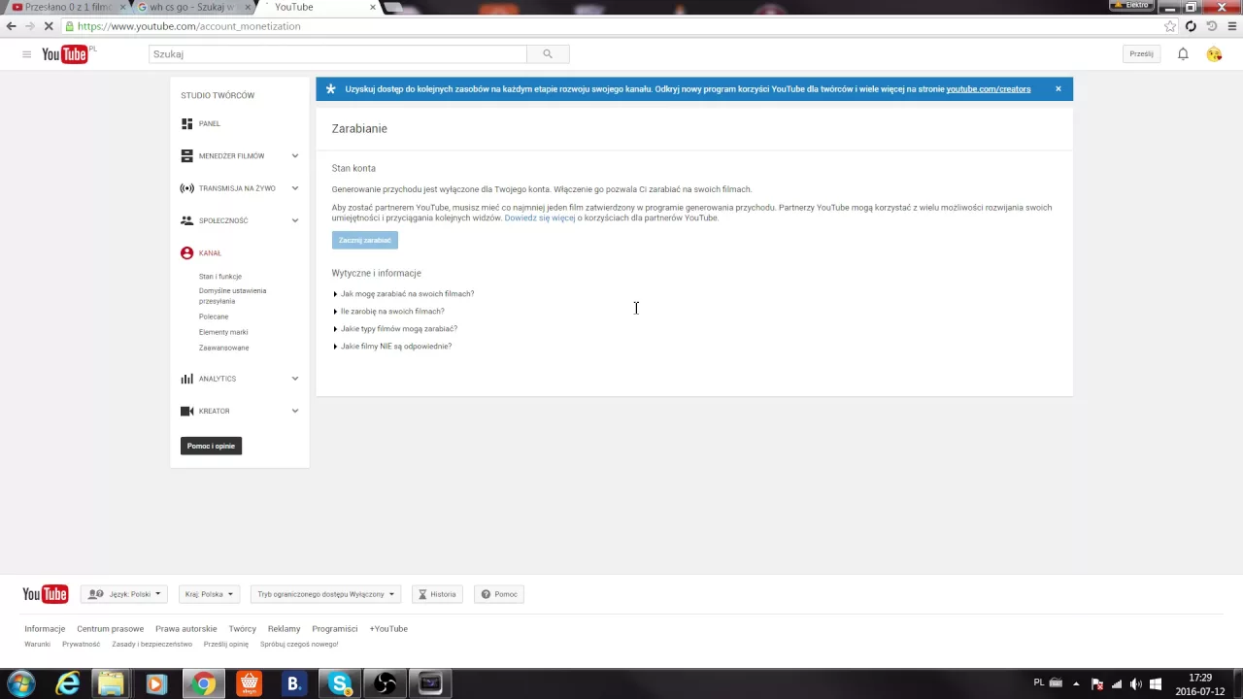Click the Programiści footer link
The width and height of the screenshot is (1243, 699).
pyautogui.click(x=335, y=629)
